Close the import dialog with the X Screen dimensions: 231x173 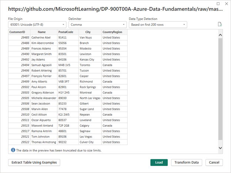point(225,4)
